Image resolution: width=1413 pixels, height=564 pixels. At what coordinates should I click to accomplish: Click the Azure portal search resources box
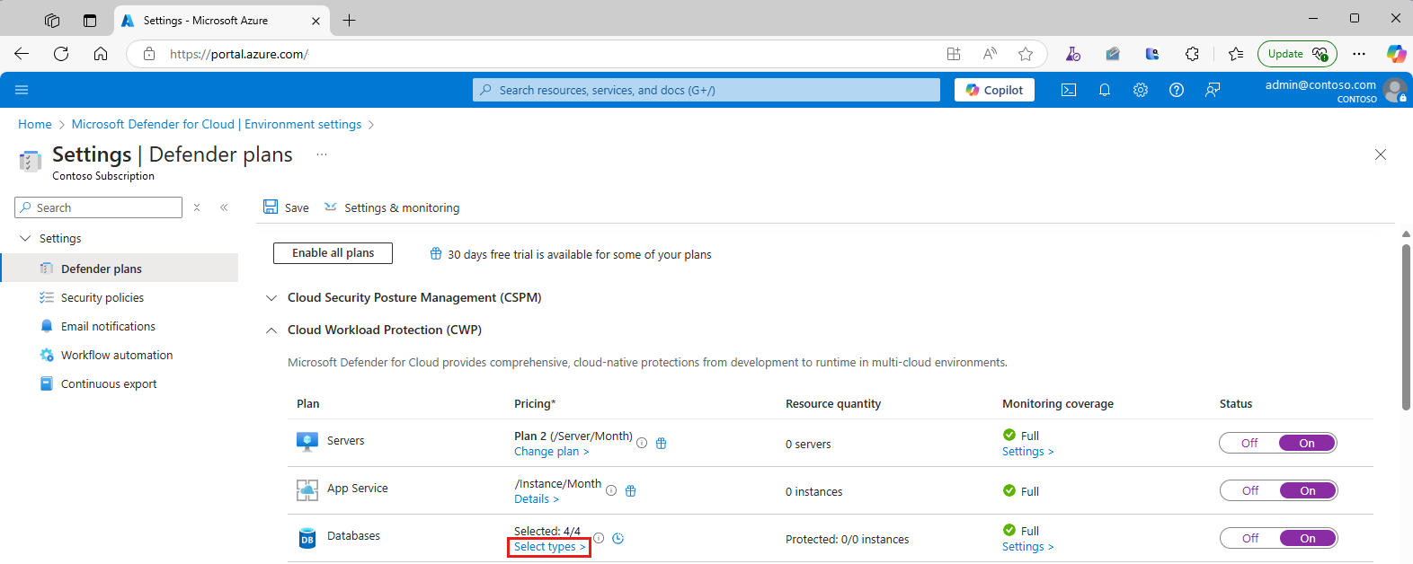(706, 90)
